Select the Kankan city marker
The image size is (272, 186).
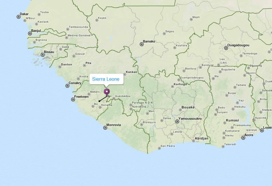(125, 74)
